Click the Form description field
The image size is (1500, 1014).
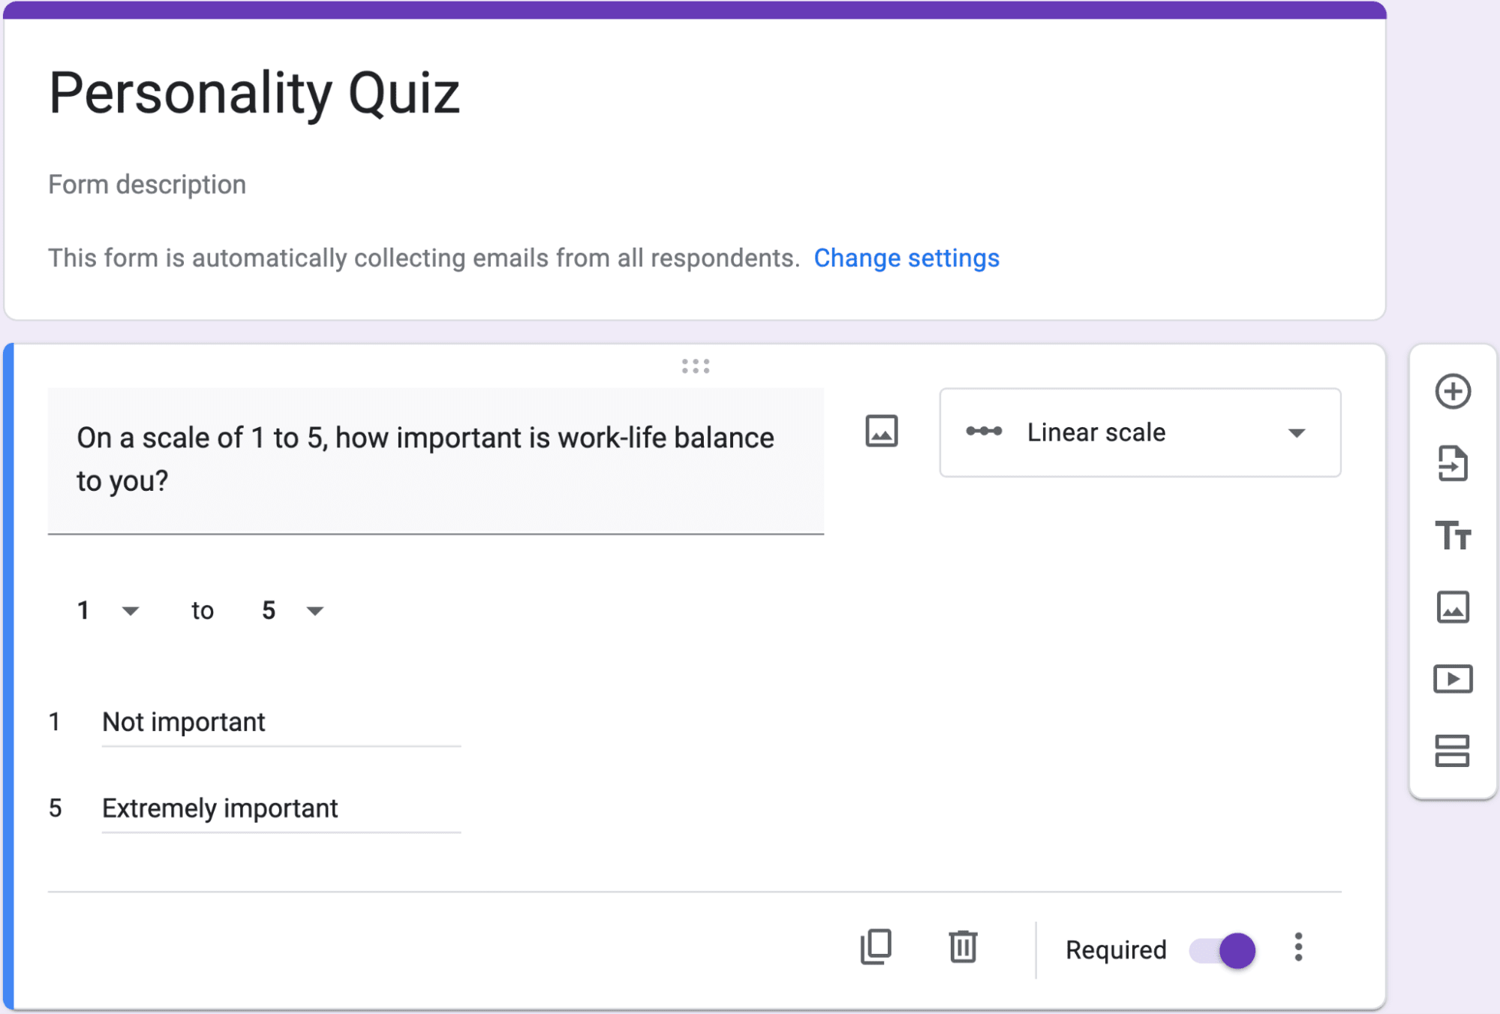[147, 185]
